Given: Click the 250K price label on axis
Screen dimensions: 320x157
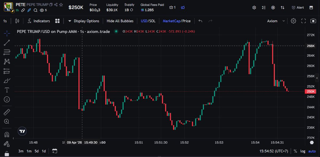Looking at the screenshot, I should [311, 91].
